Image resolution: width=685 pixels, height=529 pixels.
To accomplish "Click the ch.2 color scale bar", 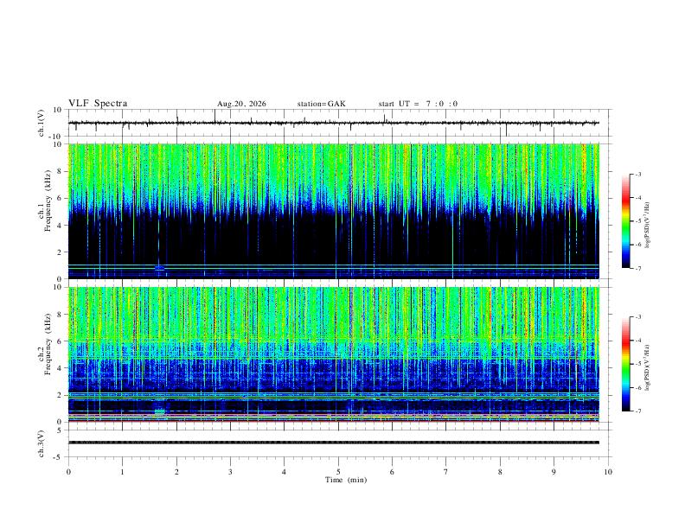I will pyautogui.click(x=625, y=364).
